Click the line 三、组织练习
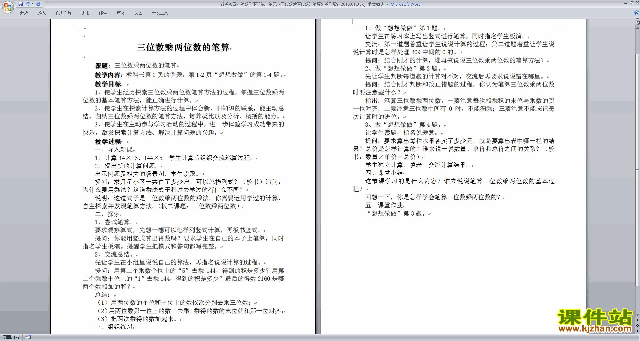This screenshot has width=640, height=341. 114,327
